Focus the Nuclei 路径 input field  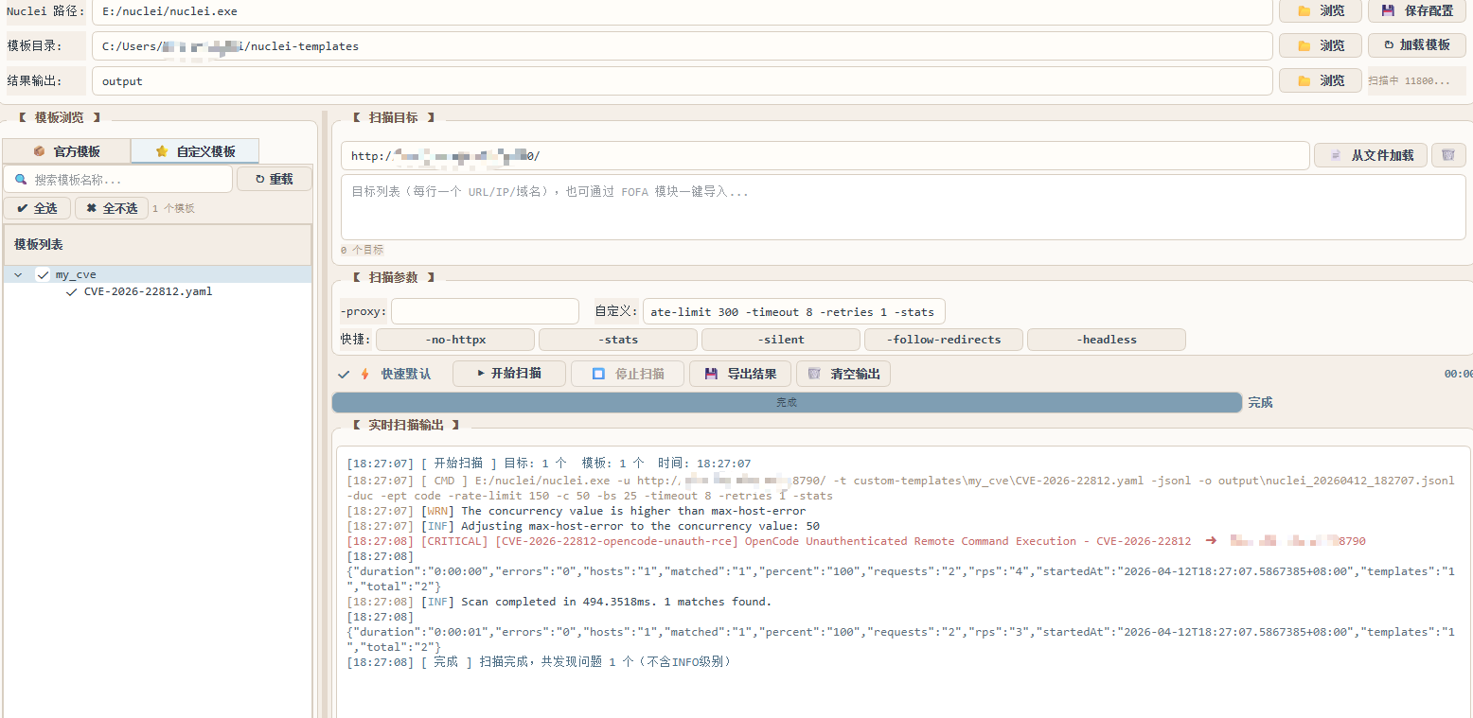pos(682,12)
